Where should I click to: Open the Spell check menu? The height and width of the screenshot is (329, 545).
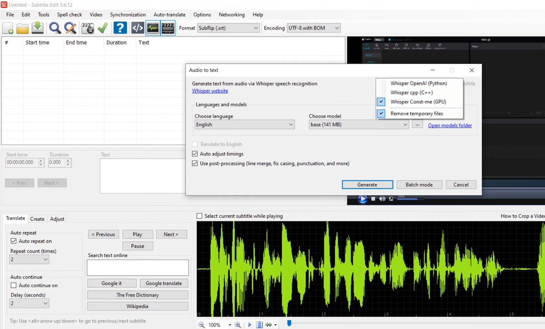(x=69, y=15)
